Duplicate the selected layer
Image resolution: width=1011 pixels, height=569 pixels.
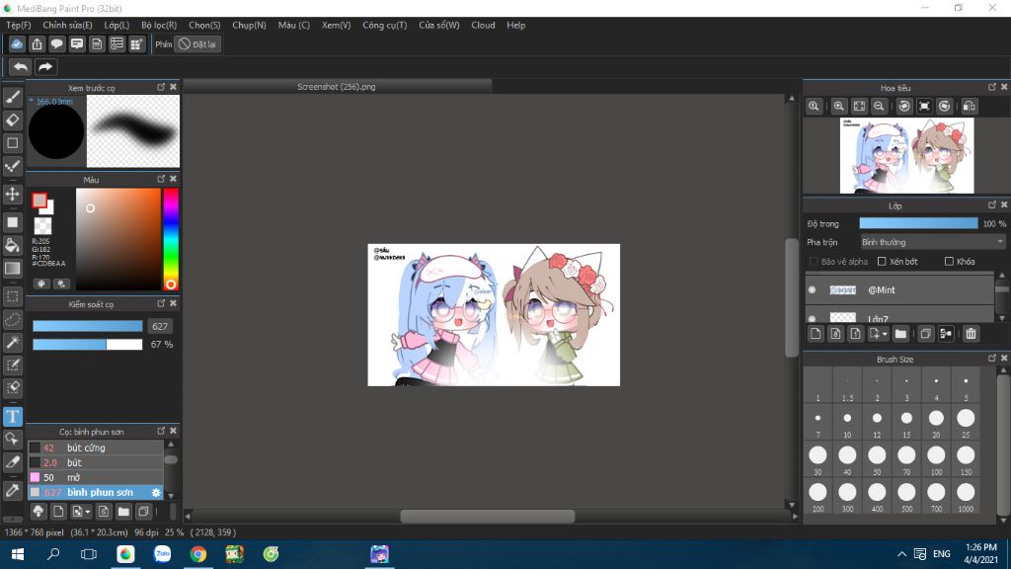tap(926, 334)
